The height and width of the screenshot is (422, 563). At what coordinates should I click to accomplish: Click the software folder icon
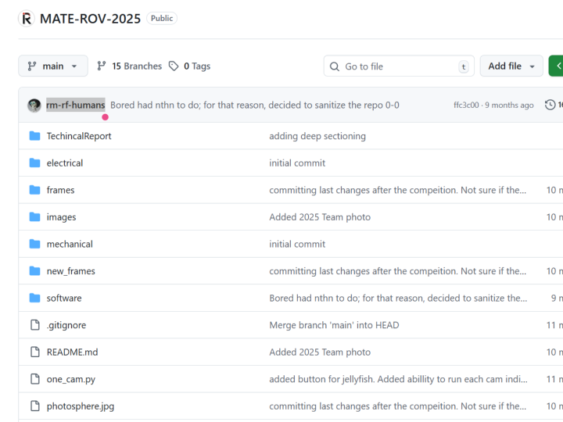tap(34, 298)
